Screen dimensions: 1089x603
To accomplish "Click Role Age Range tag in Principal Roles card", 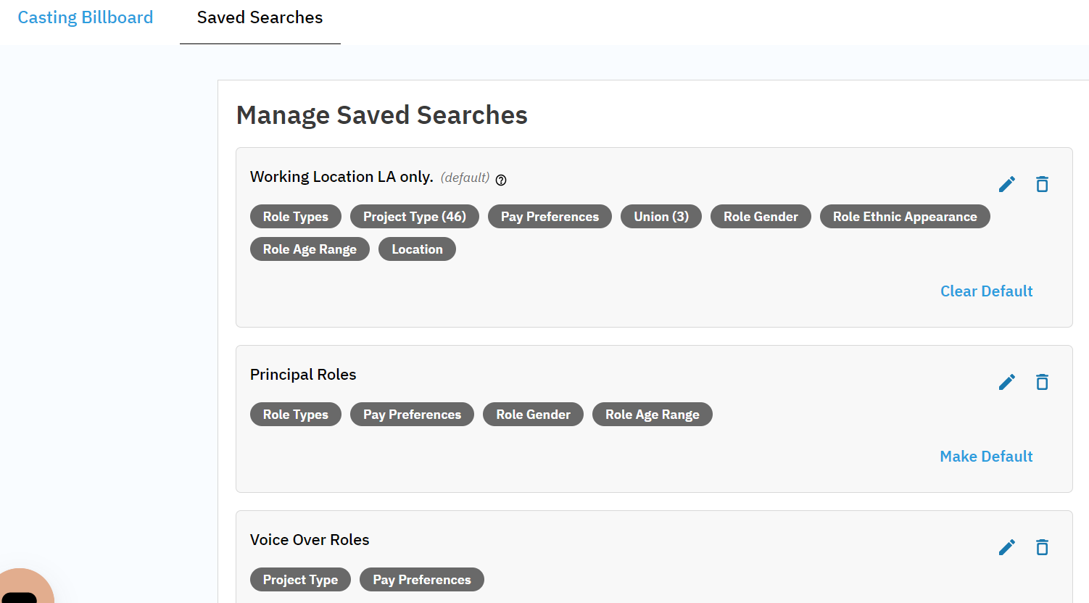I will tap(653, 415).
